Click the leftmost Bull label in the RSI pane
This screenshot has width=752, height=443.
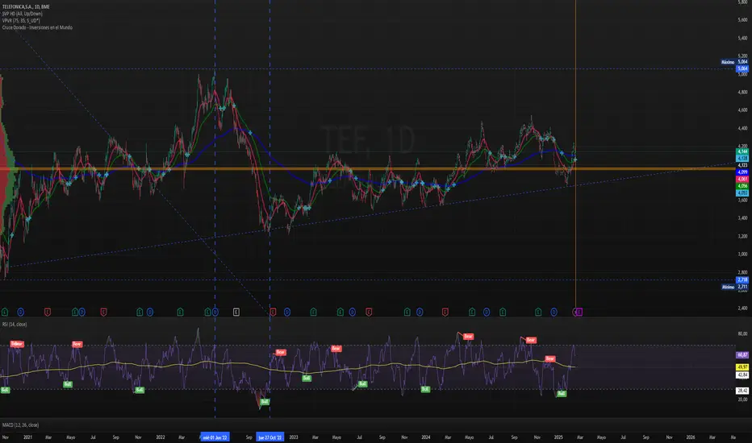[x=6, y=390]
